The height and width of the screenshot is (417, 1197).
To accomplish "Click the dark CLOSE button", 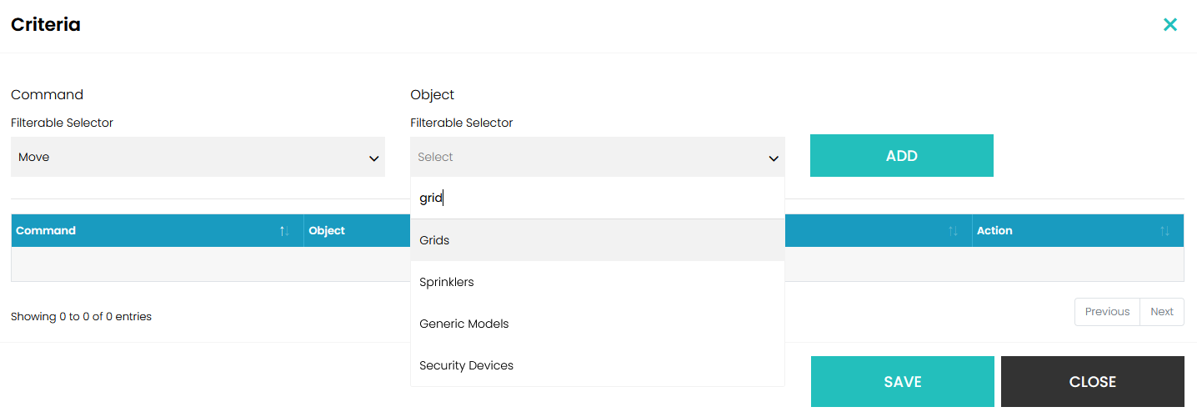I will click(x=1092, y=382).
